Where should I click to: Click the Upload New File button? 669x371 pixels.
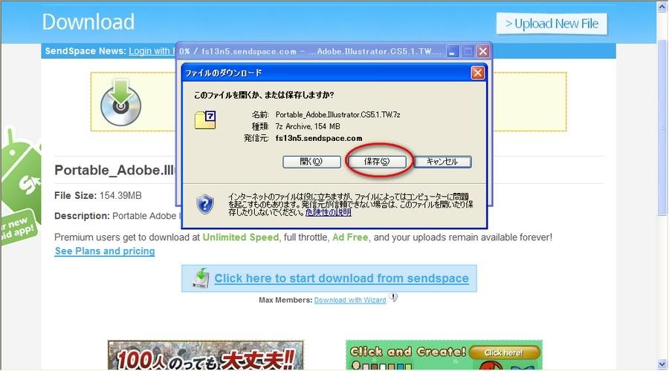552,24
